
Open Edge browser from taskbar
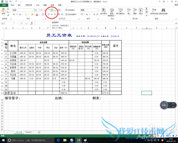[58, 140]
